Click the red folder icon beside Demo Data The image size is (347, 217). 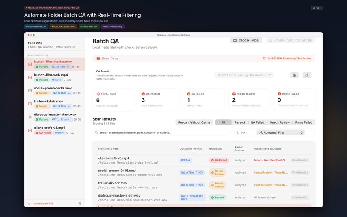click(x=98, y=59)
